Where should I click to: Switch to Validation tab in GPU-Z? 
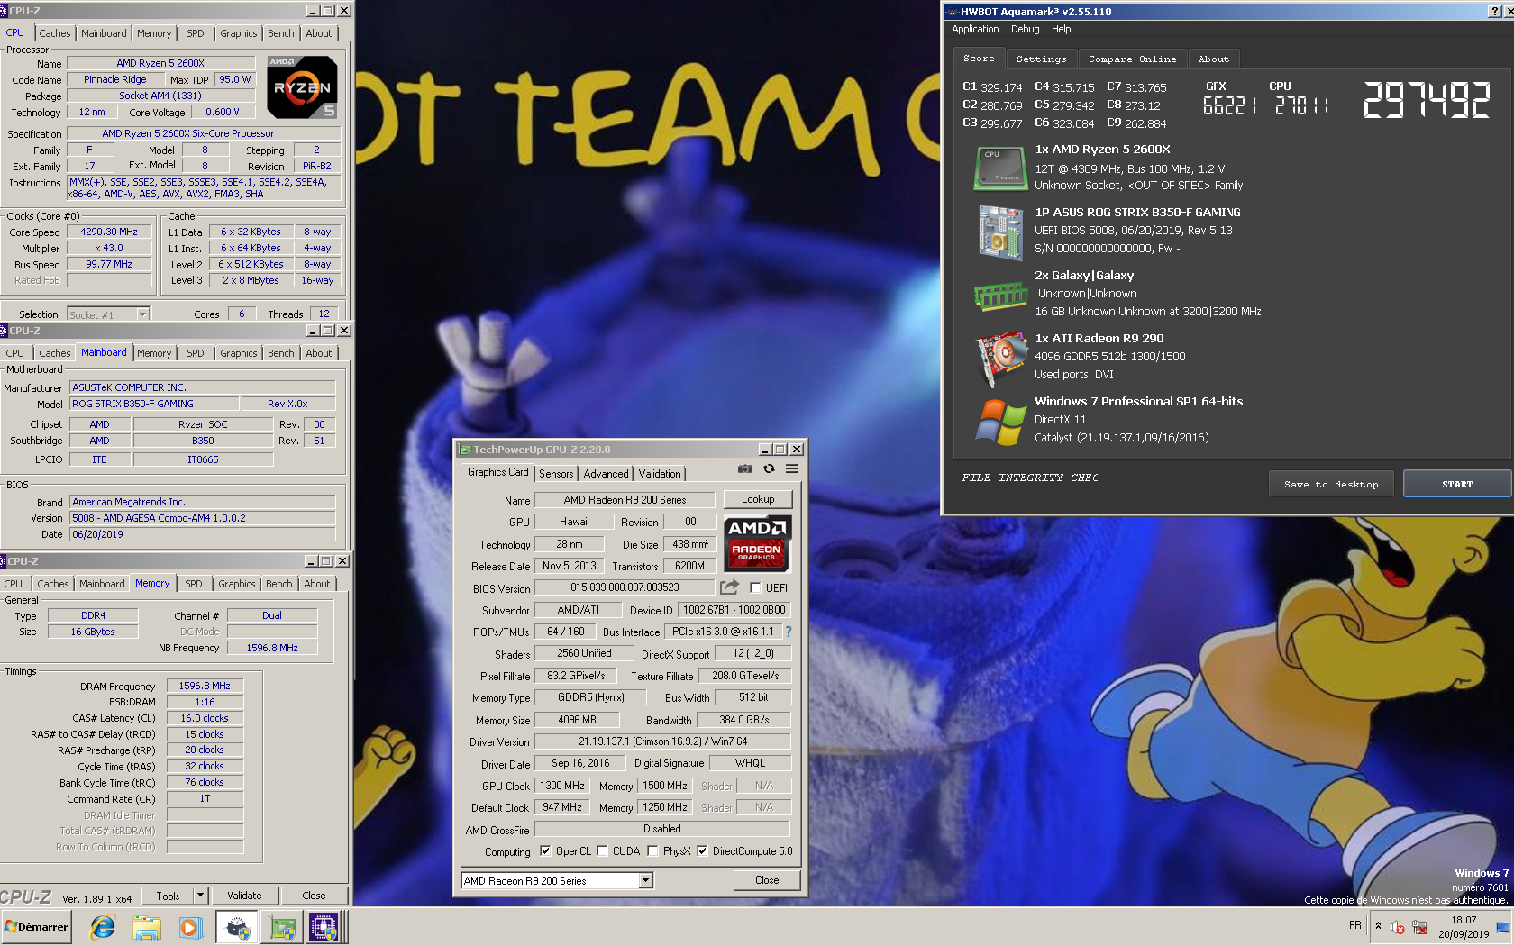click(x=660, y=473)
